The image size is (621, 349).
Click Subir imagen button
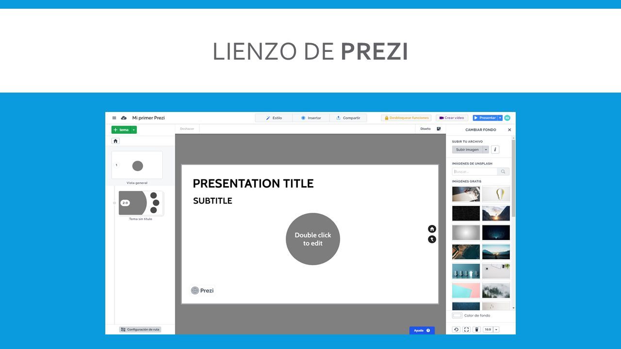click(x=467, y=149)
